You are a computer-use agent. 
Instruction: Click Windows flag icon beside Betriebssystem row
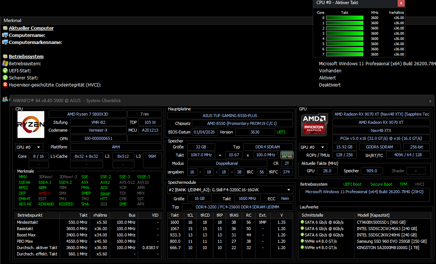coord(5,63)
